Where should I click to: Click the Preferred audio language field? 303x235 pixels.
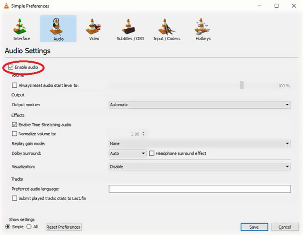coord(200,189)
